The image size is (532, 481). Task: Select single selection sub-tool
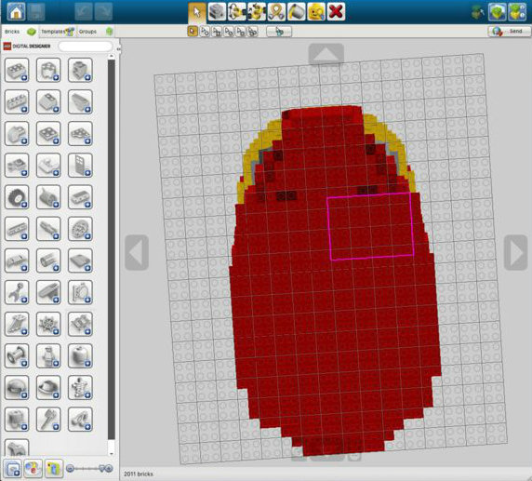(x=193, y=32)
